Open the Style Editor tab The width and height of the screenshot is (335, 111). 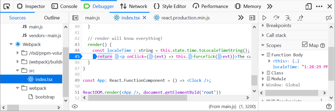click(170, 6)
